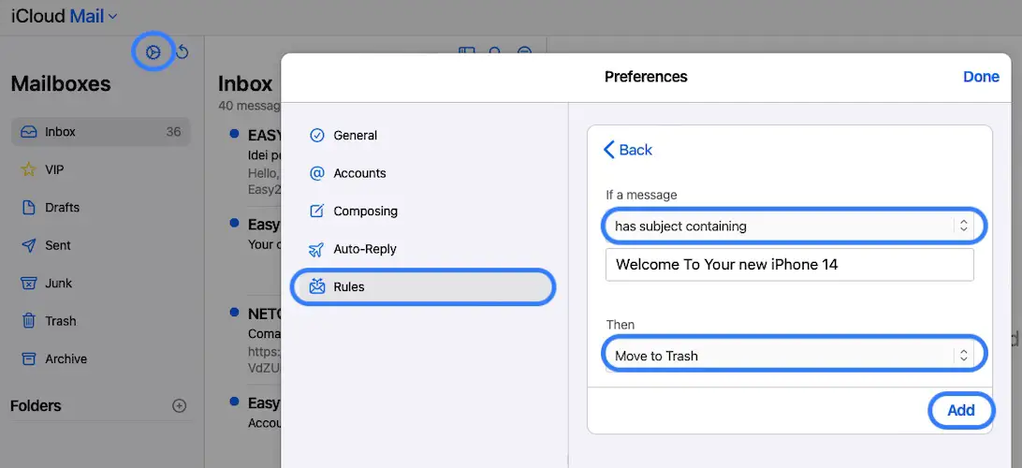The width and height of the screenshot is (1022, 468).
Task: Click the refresh mail icon
Action: pyautogui.click(x=182, y=52)
